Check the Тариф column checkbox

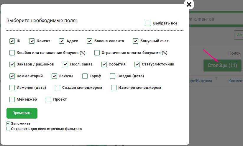[x=85, y=76]
